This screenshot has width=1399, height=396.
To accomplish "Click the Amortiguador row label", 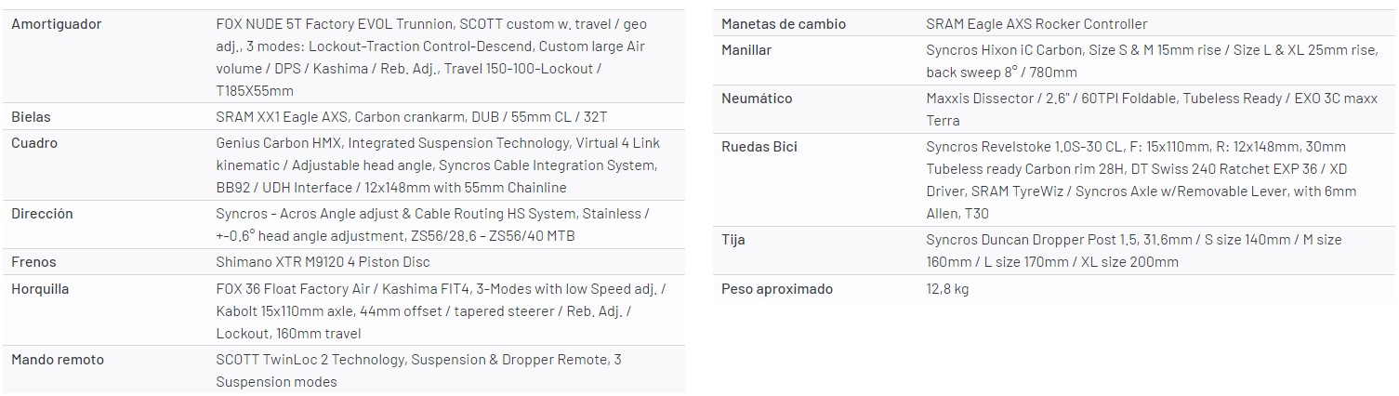I will 56,24.
